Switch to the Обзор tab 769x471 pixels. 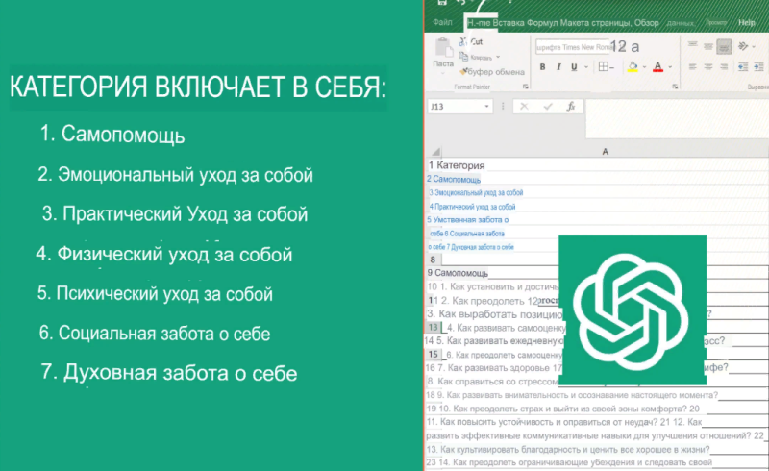click(x=646, y=22)
